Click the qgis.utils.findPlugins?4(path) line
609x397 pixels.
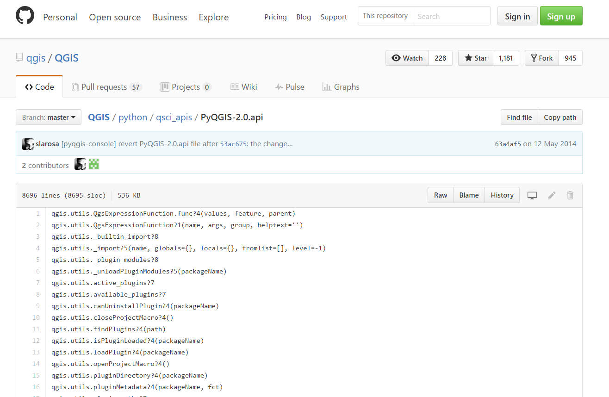(109, 329)
